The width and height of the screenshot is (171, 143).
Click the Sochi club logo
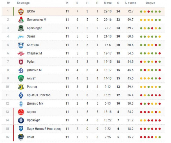click(21, 137)
